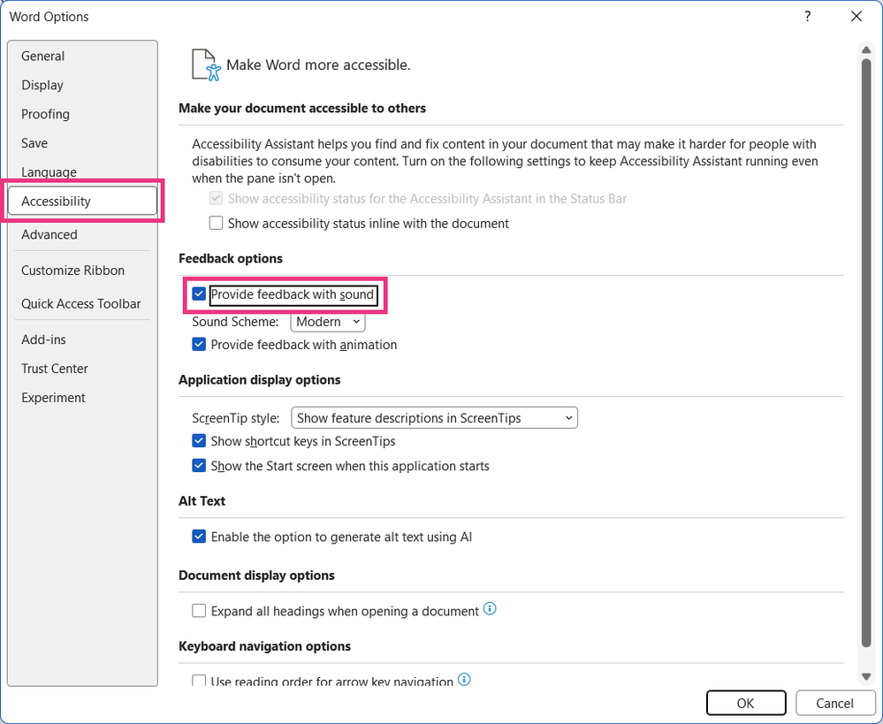883x724 pixels.
Task: Open the Trust Center section
Action: (x=54, y=369)
